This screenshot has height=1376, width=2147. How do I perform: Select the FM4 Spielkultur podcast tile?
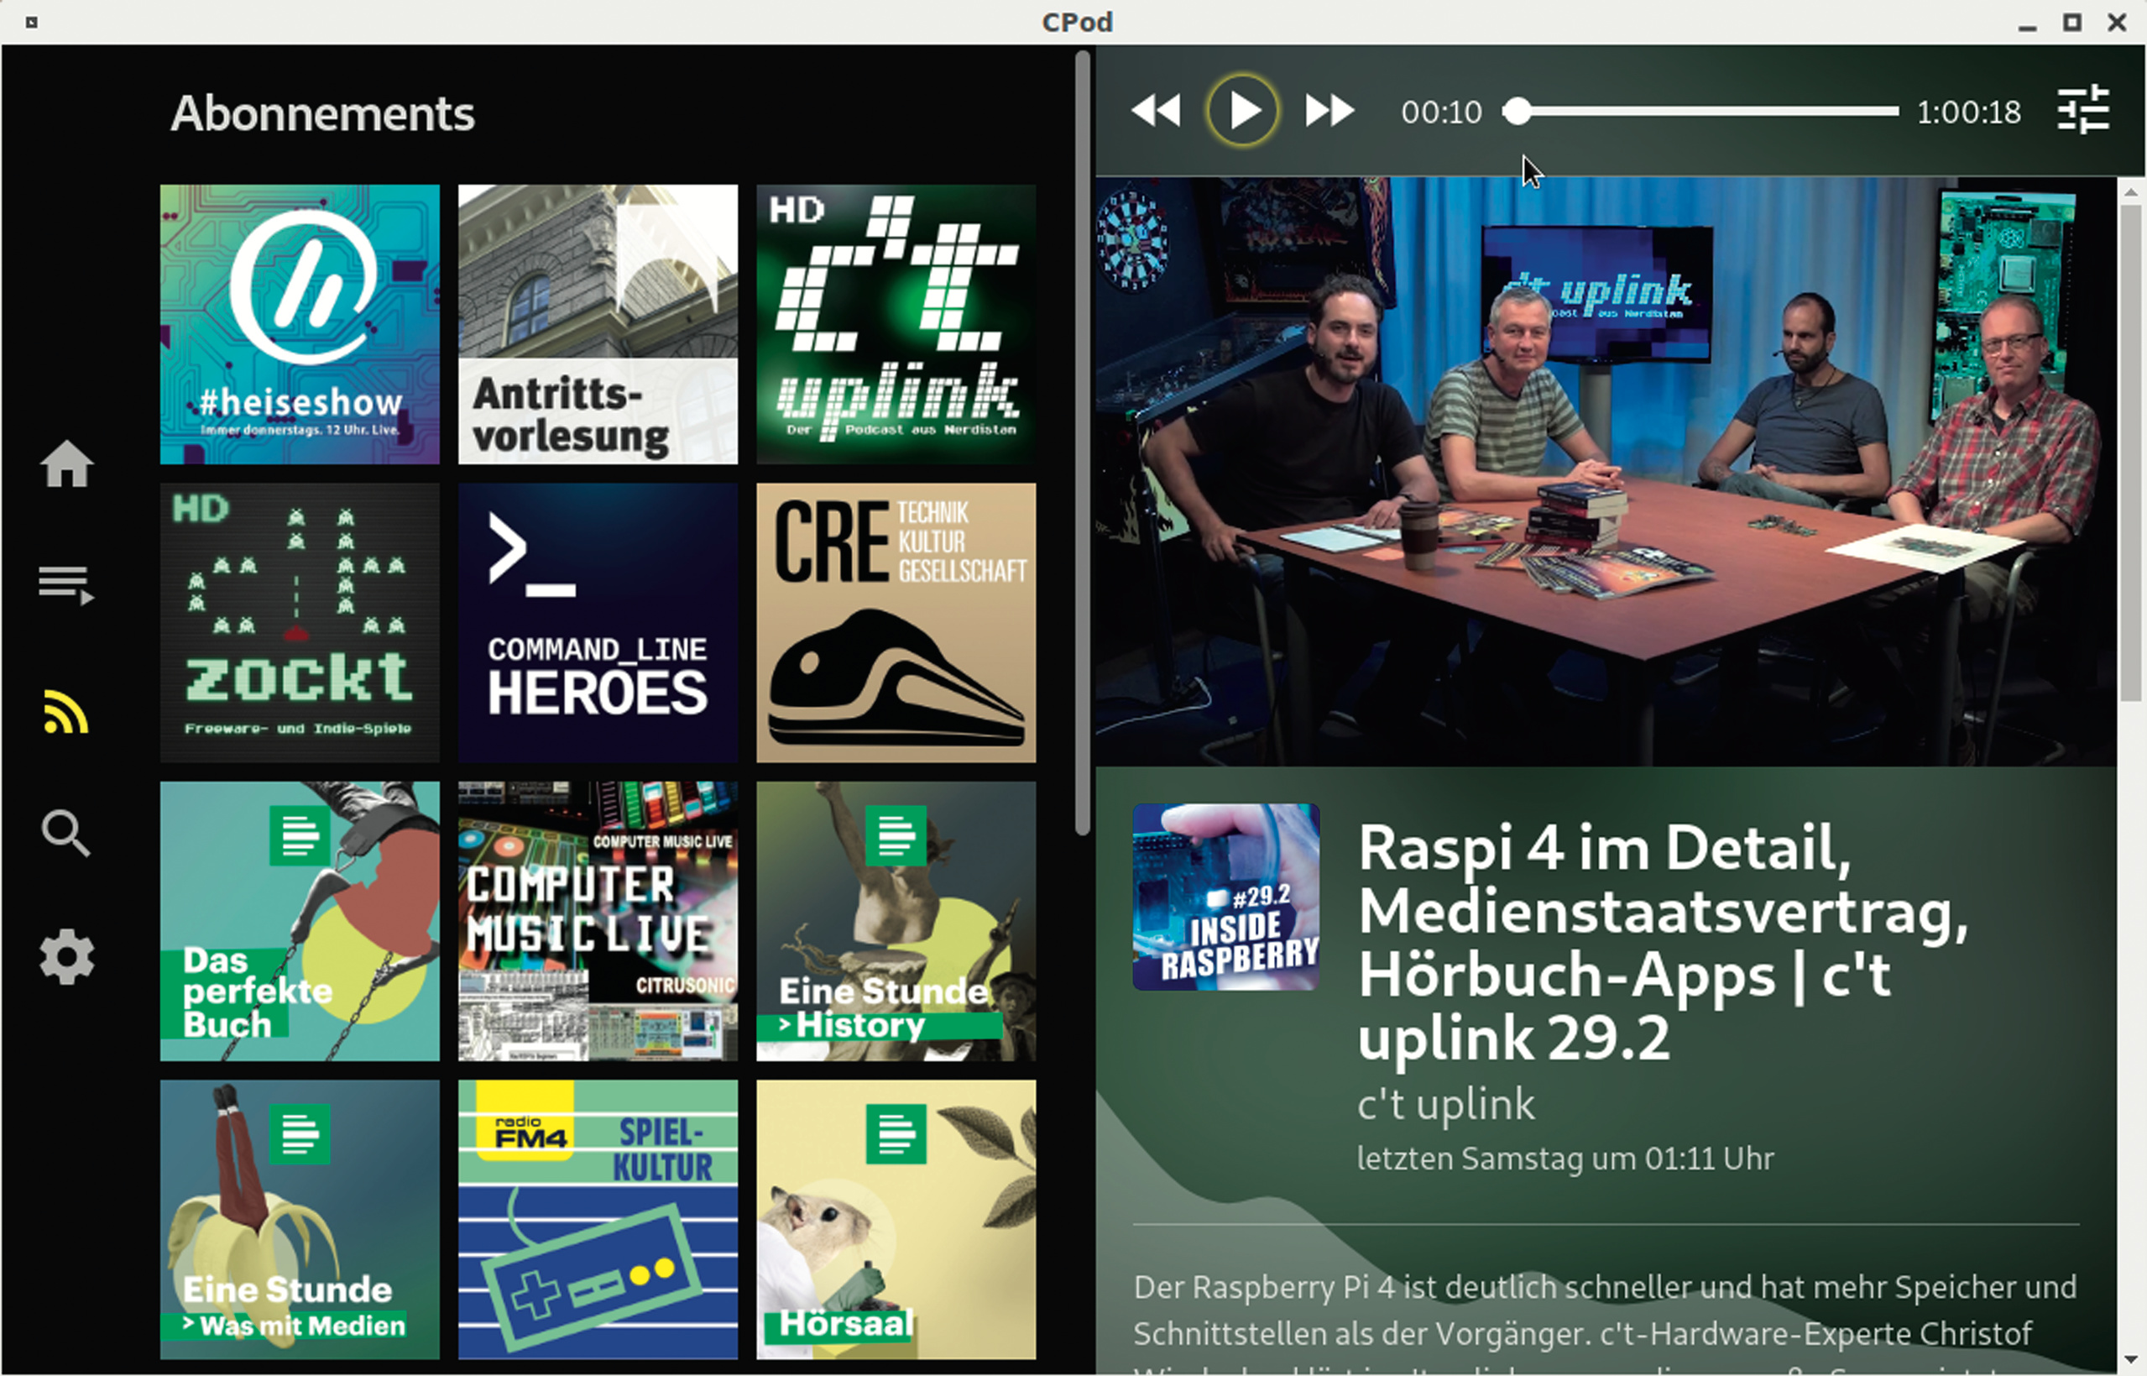598,1220
